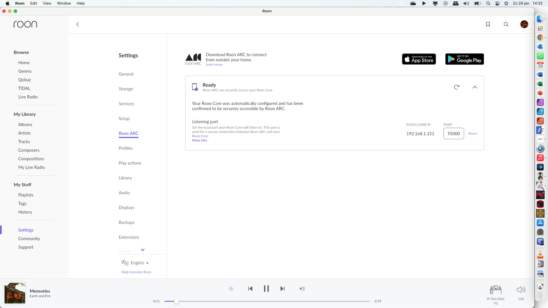Image resolution: width=548 pixels, height=308 pixels.
Task: Pause the current track
Action: click(x=266, y=289)
